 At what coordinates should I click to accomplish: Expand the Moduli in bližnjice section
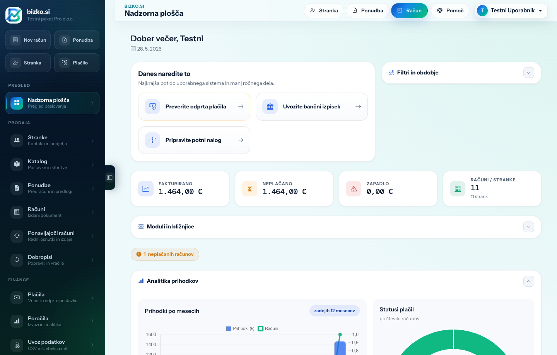pos(529,227)
